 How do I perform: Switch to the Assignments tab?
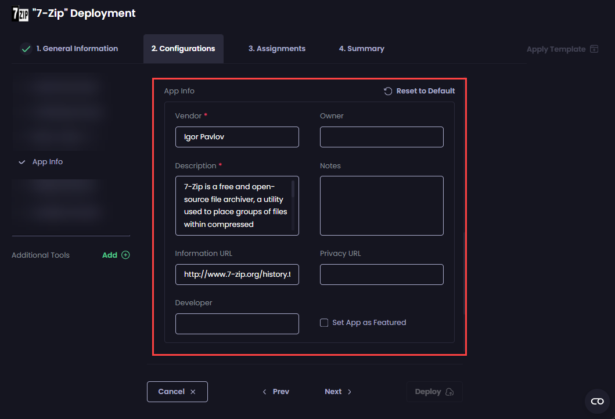coord(276,49)
